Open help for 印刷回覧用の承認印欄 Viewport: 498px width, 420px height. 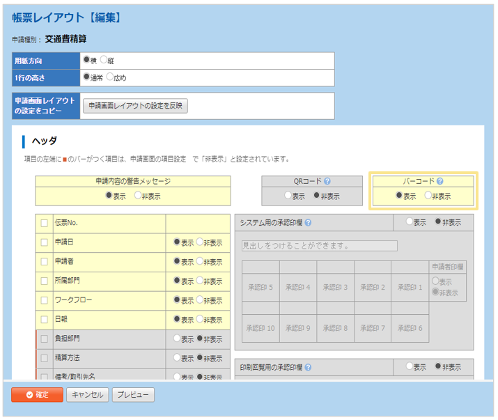[x=308, y=367]
